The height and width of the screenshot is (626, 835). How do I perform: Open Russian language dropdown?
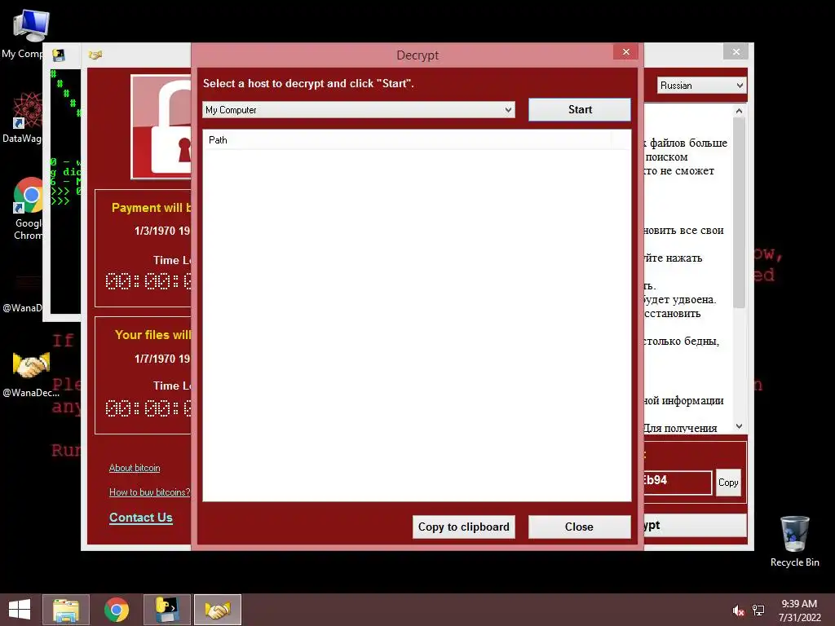(x=701, y=85)
